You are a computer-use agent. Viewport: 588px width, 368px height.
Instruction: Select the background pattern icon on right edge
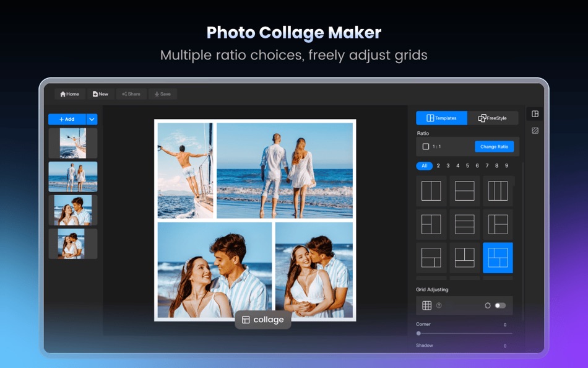tap(535, 131)
